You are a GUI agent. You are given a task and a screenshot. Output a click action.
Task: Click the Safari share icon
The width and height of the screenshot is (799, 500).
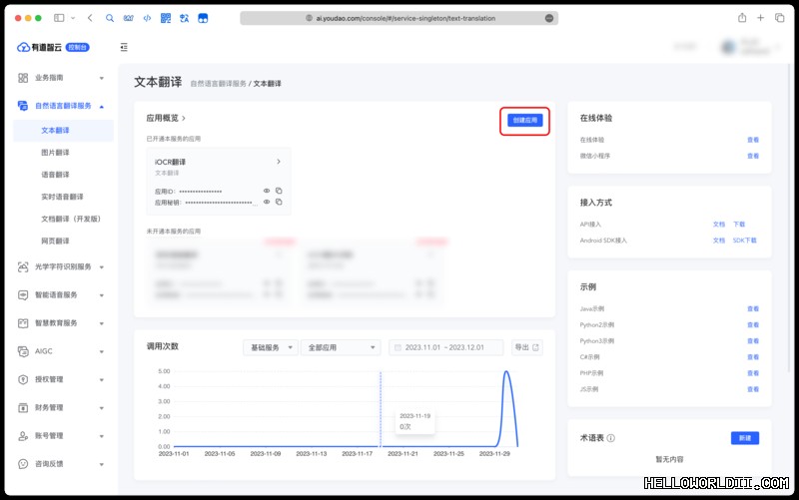pyautogui.click(x=742, y=18)
